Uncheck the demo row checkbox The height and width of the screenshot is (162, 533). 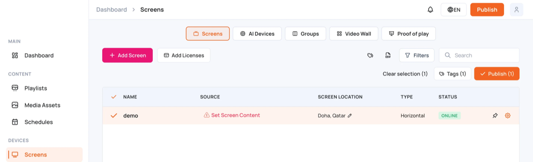pos(114,116)
